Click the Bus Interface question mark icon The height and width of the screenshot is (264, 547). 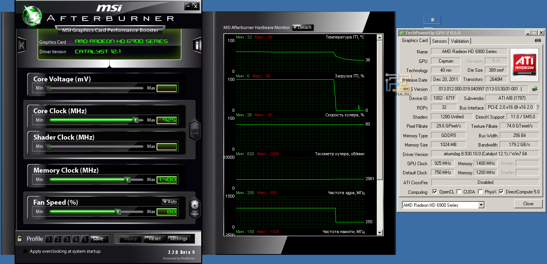538,108
